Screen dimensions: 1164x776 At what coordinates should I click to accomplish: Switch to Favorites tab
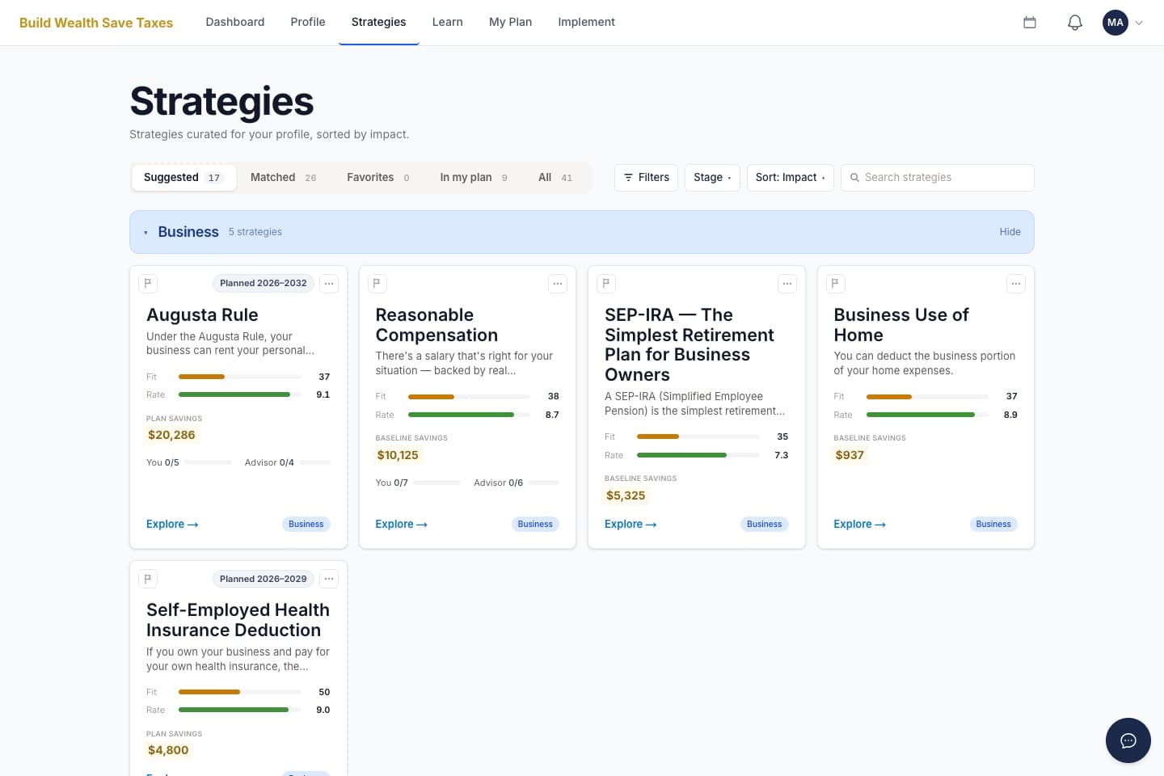[378, 178]
